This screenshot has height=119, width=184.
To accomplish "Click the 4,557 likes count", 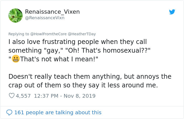I will [23, 96].
